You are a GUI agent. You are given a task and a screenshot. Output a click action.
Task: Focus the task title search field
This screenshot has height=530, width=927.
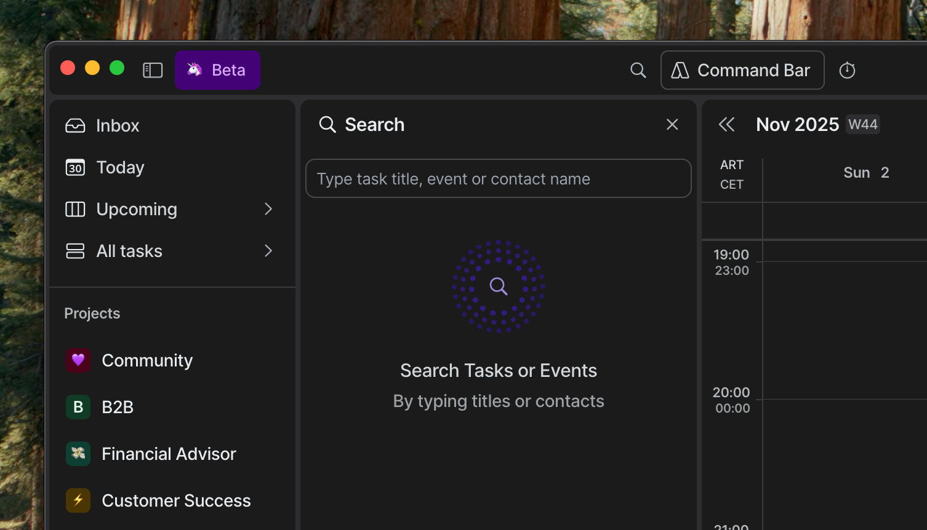[498, 179]
